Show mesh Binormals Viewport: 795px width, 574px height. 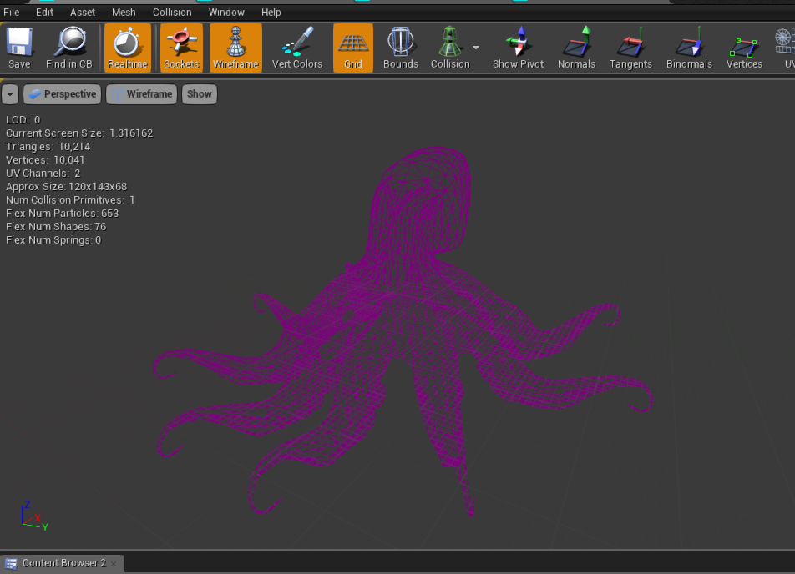(x=689, y=48)
